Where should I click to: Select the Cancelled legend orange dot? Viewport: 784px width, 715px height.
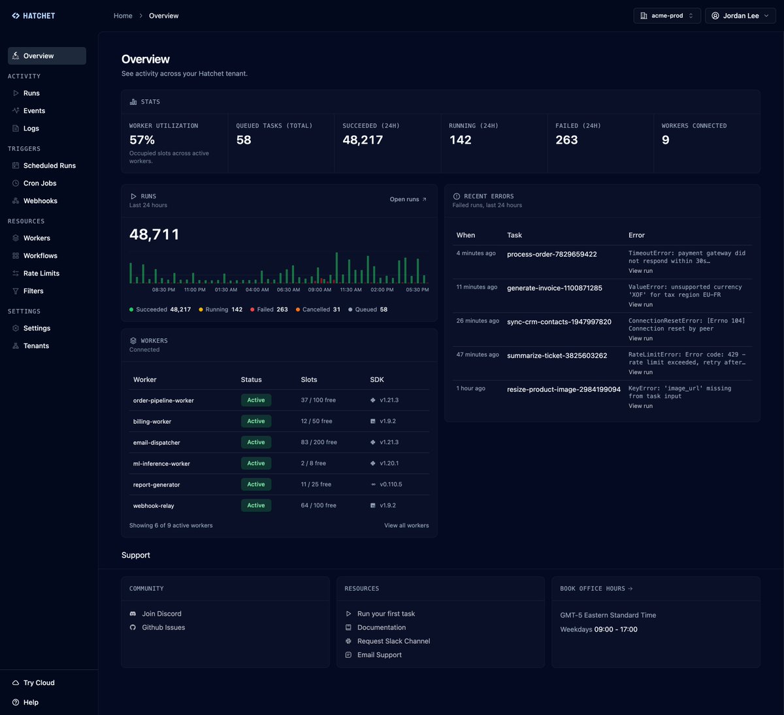298,310
